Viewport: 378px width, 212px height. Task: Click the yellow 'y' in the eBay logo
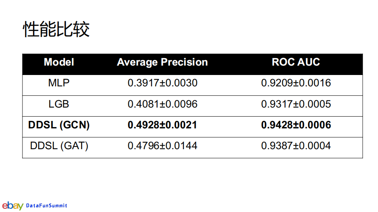pyautogui.click(x=20, y=207)
